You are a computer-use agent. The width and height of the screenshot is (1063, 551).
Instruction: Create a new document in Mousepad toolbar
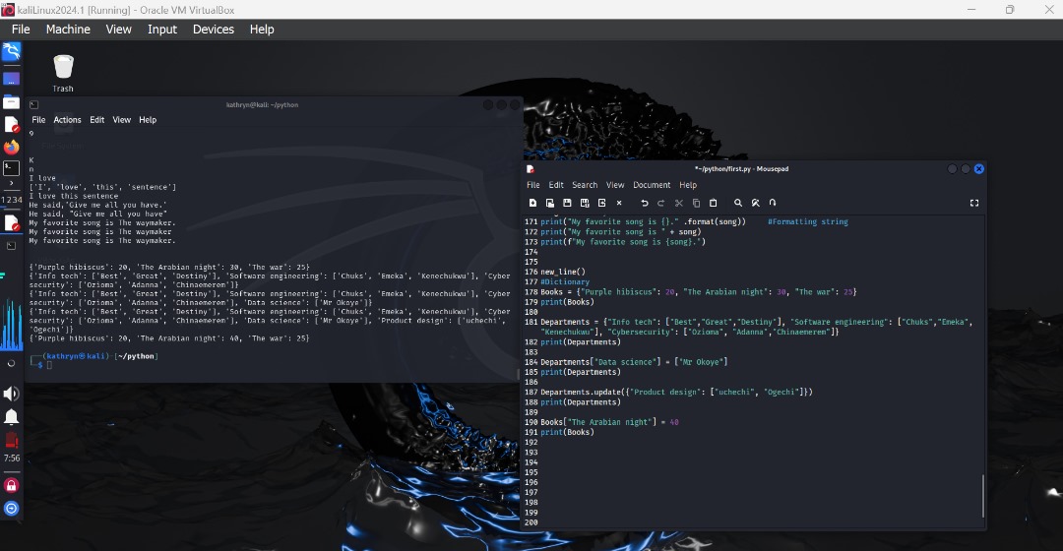(x=532, y=203)
